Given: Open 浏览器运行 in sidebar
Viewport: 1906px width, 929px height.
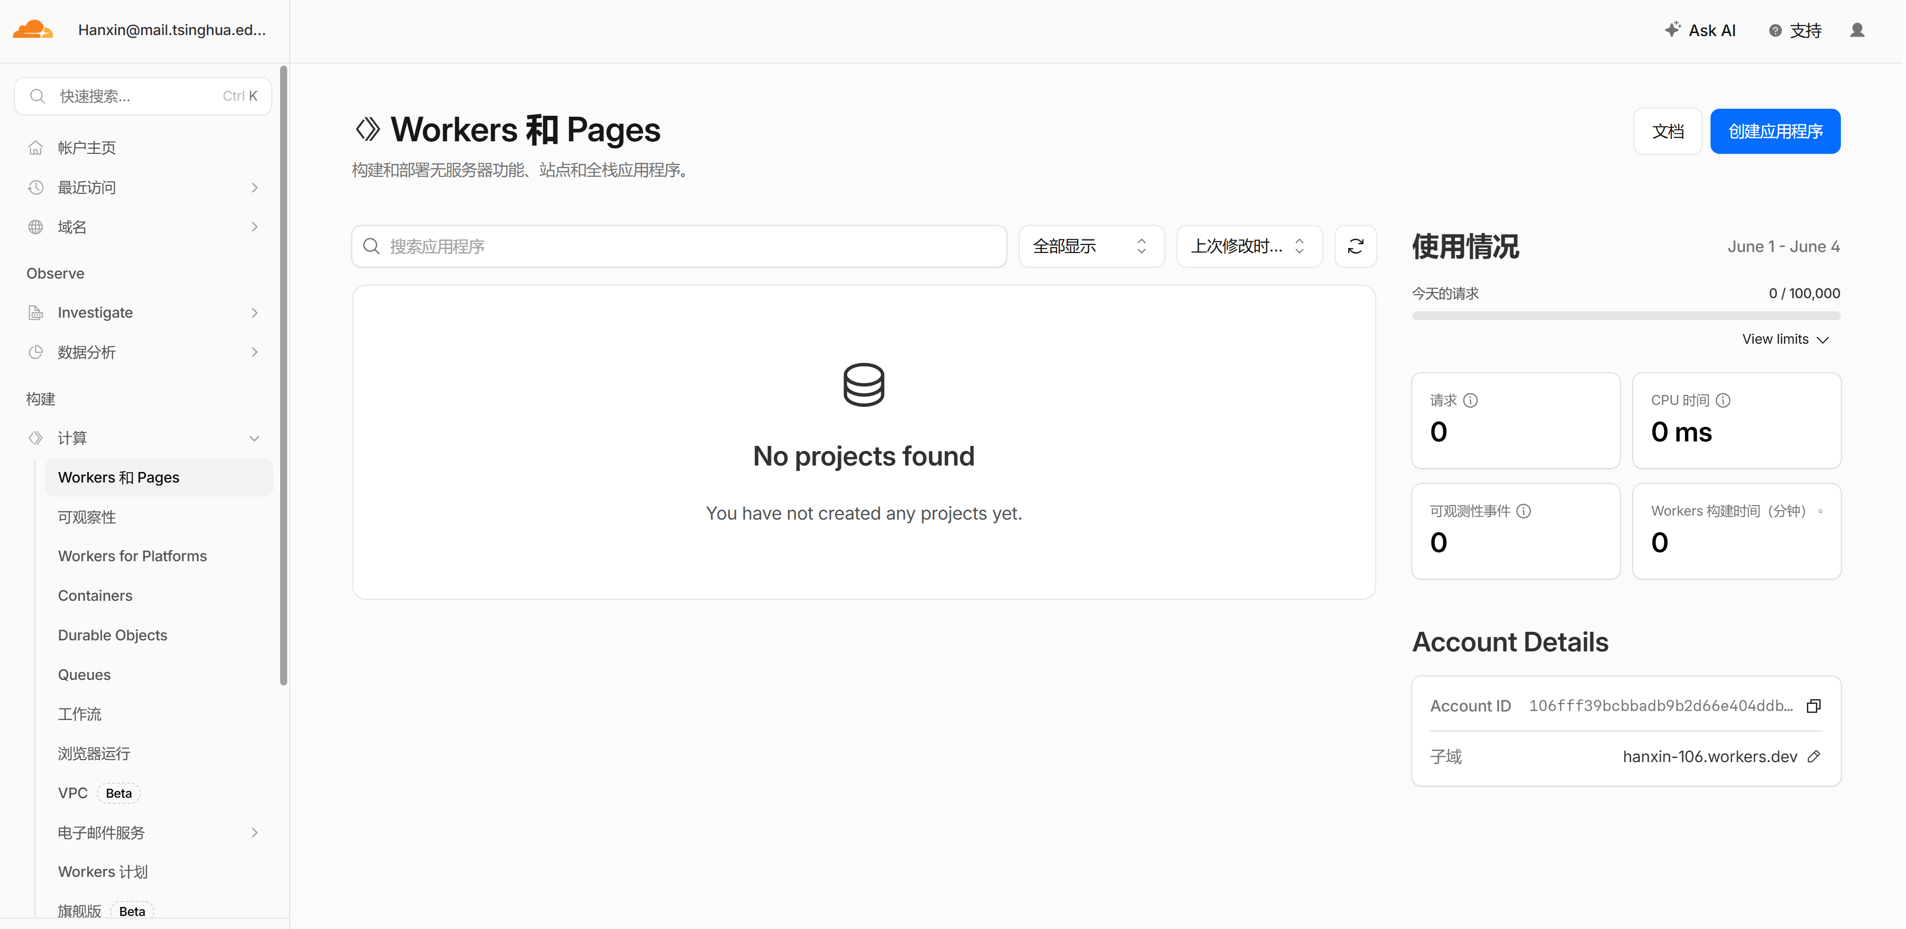Looking at the screenshot, I should pyautogui.click(x=94, y=754).
